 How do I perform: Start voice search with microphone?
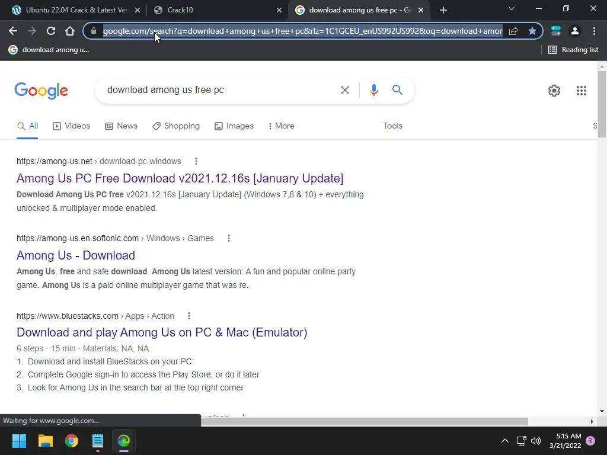click(373, 90)
